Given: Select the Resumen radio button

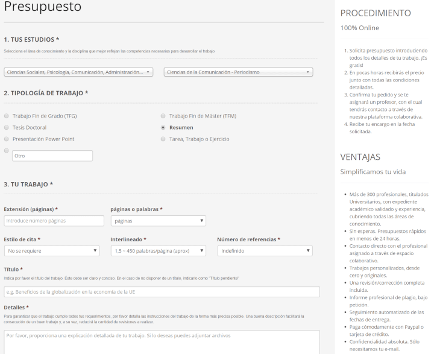Looking at the screenshot, I should click(163, 127).
